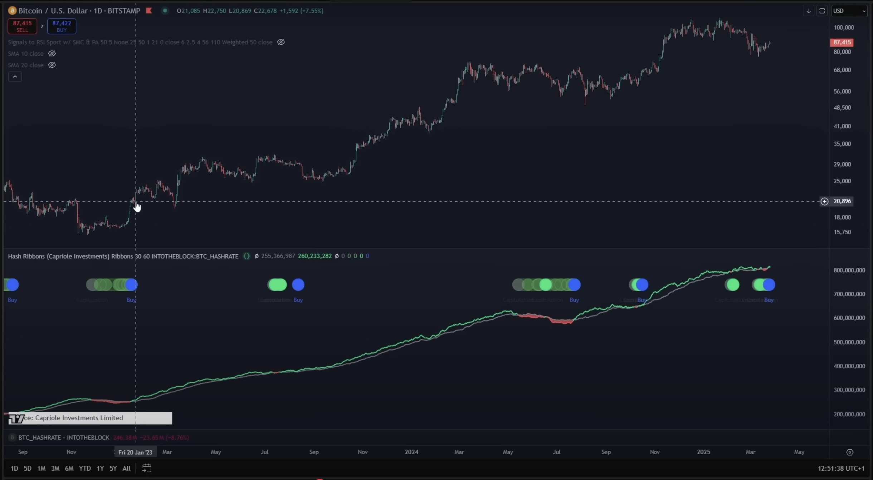Image resolution: width=873 pixels, height=480 pixels.
Task: Toggle SMA 20 close visibility eye
Action: [52, 65]
